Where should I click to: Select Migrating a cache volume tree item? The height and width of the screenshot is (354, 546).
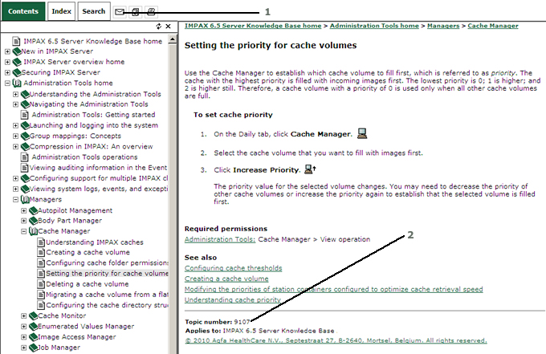[x=107, y=295]
